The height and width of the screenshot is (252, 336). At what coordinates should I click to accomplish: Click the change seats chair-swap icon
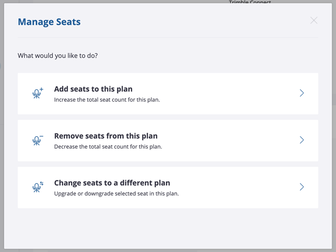[x=38, y=187]
